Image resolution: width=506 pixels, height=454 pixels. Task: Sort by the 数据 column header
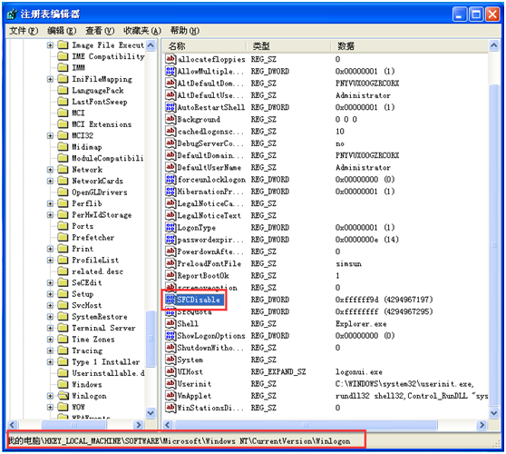[410, 46]
